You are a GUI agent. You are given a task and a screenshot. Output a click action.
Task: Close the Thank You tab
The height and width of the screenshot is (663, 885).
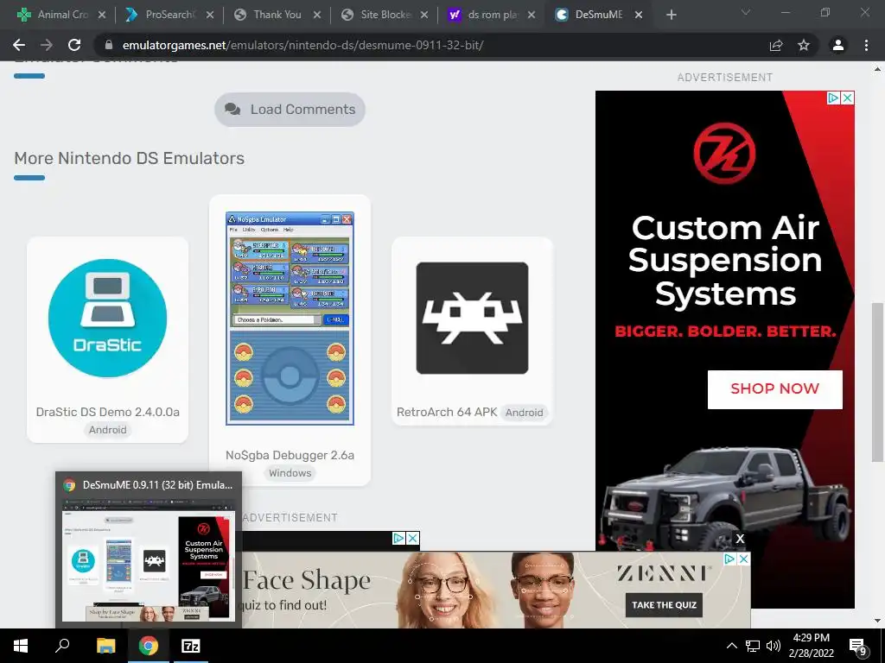click(x=317, y=16)
